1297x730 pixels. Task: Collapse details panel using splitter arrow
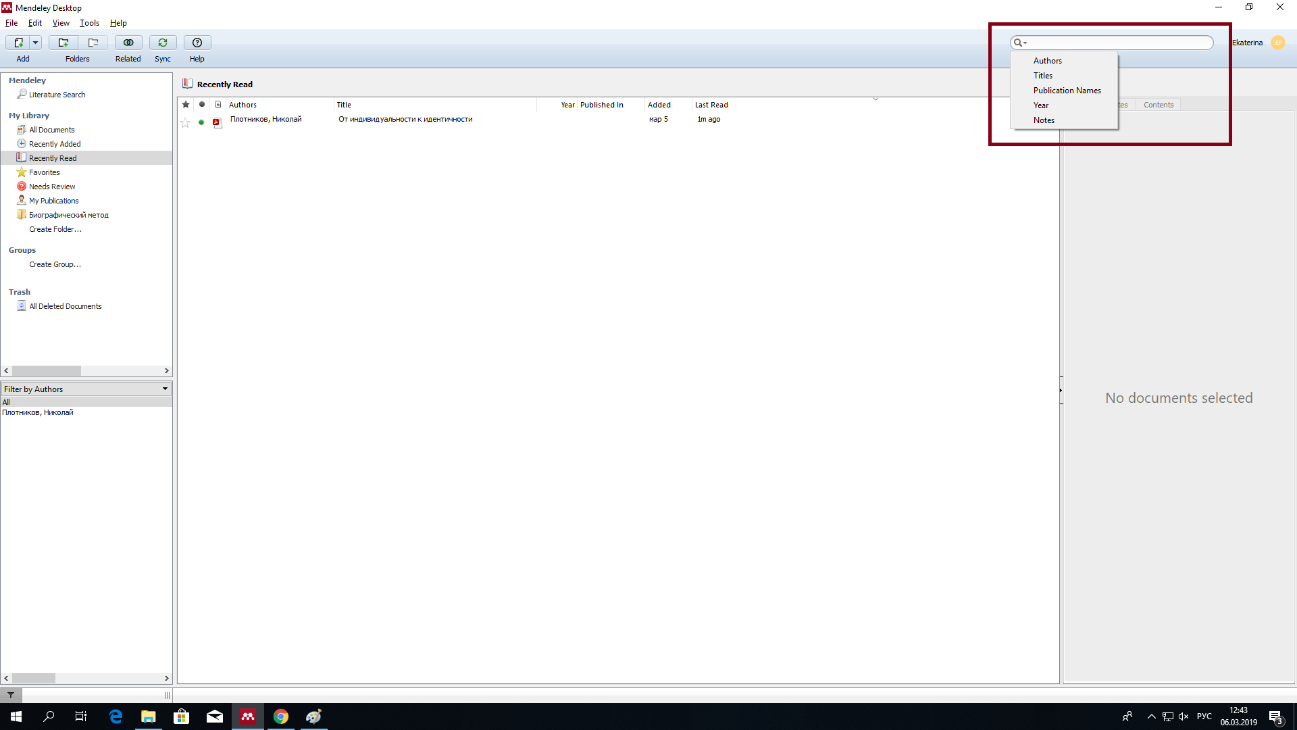pos(1061,391)
